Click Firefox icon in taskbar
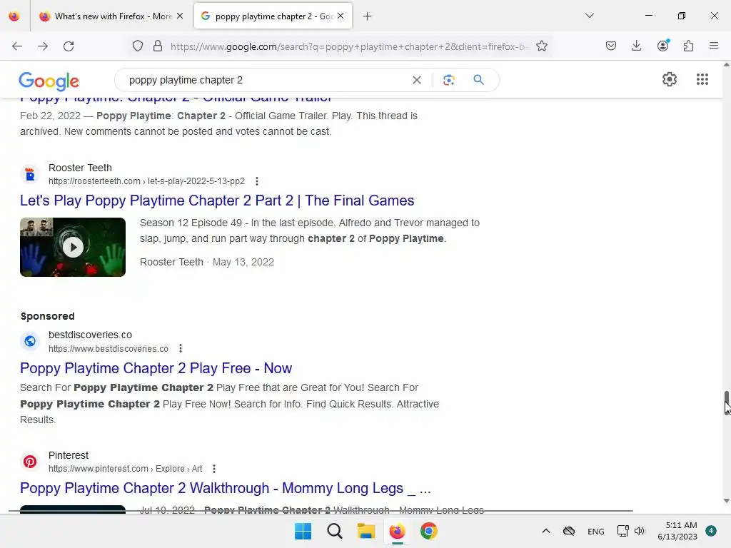The image size is (731, 548). click(397, 531)
